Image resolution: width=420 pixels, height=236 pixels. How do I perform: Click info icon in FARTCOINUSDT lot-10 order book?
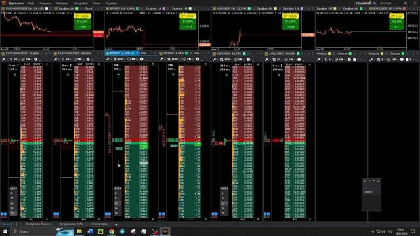pyautogui.click(x=88, y=59)
